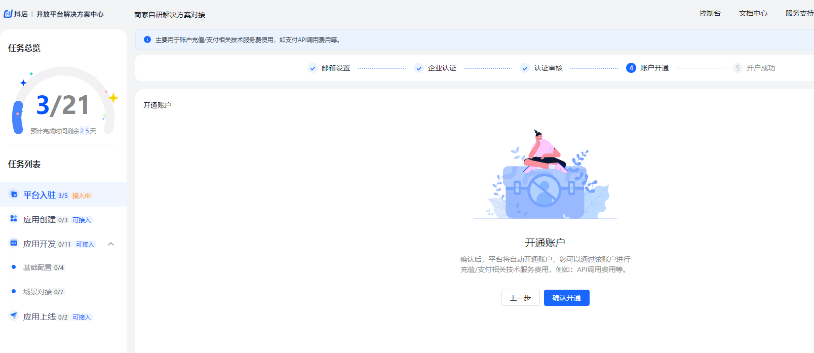Click 可接入 tag beside 应用创建
814x353 pixels.
point(82,220)
